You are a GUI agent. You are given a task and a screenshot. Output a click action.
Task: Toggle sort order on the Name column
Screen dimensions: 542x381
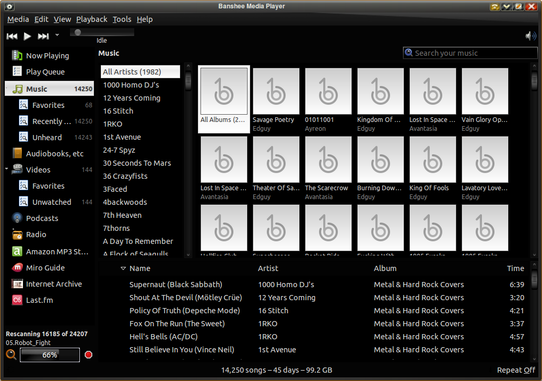tap(137, 268)
